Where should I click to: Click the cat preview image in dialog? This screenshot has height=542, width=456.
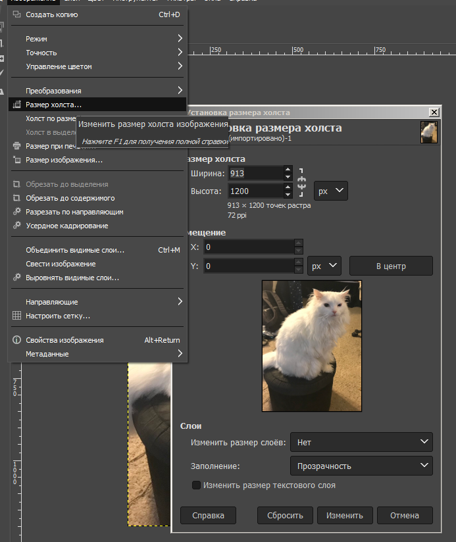pos(312,346)
